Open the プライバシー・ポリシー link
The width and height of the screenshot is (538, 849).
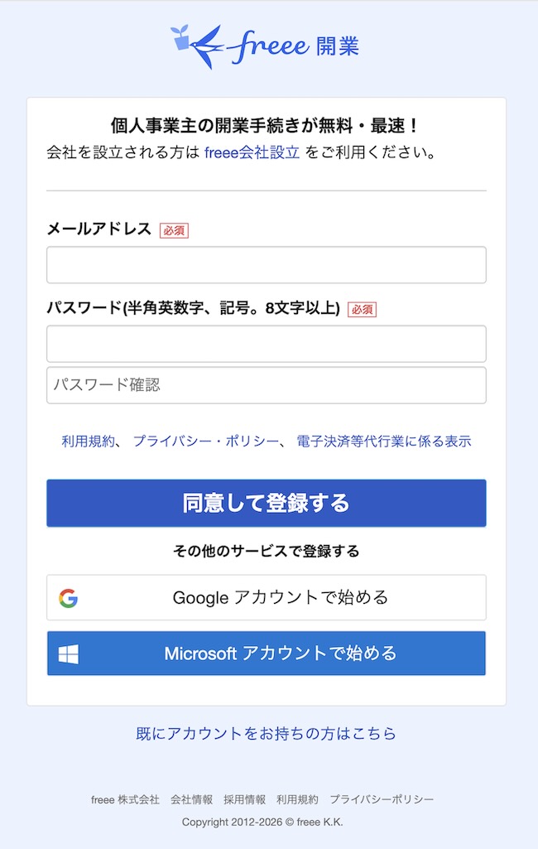pos(205,441)
